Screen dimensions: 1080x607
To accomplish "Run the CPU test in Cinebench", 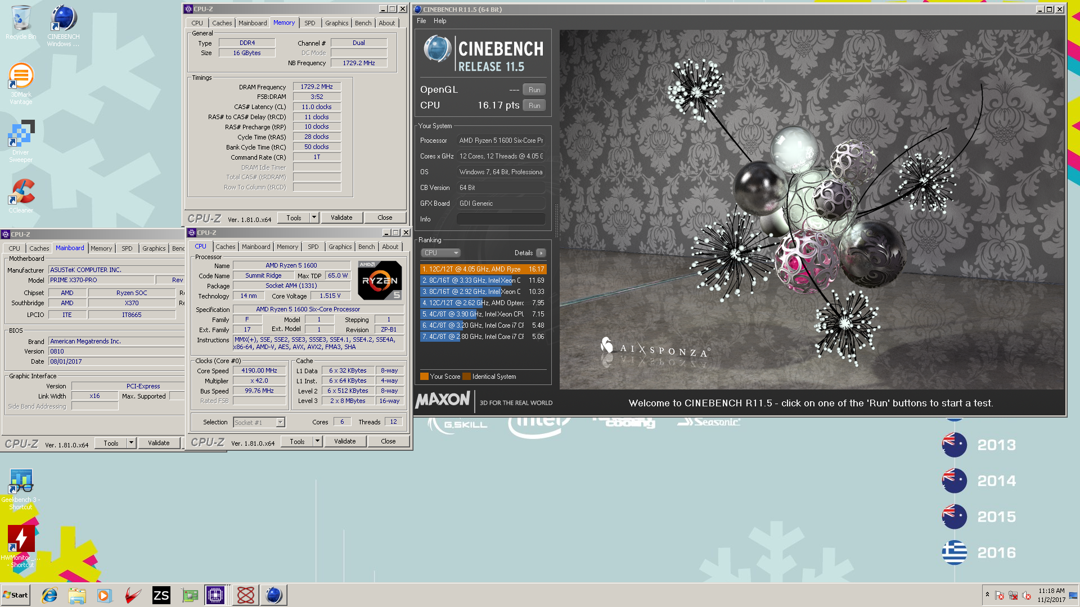I will 534,105.
